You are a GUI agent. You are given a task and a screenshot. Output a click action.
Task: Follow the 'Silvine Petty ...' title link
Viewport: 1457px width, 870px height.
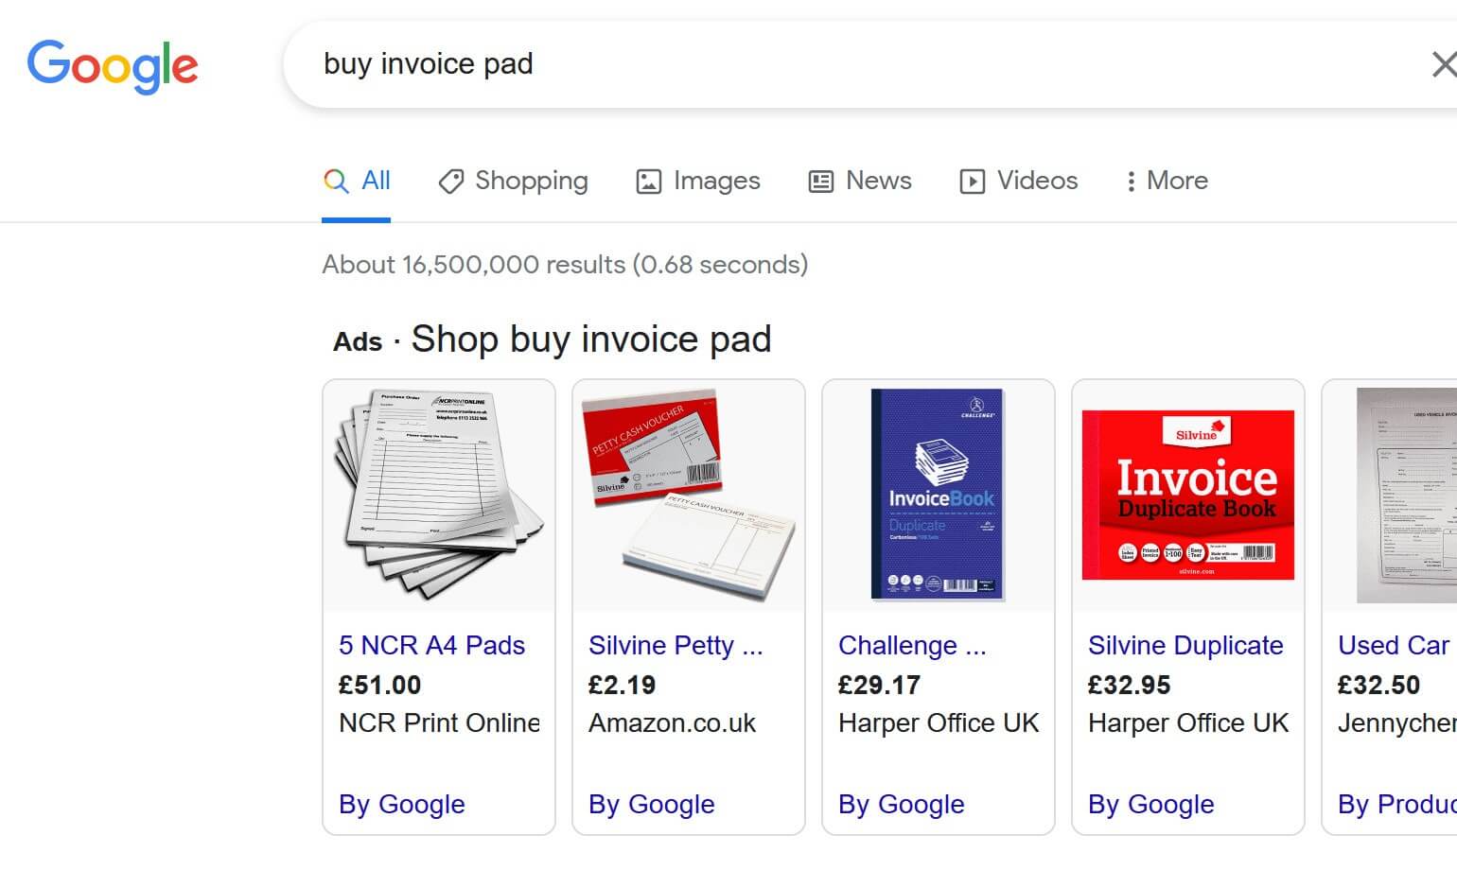pyautogui.click(x=676, y=645)
